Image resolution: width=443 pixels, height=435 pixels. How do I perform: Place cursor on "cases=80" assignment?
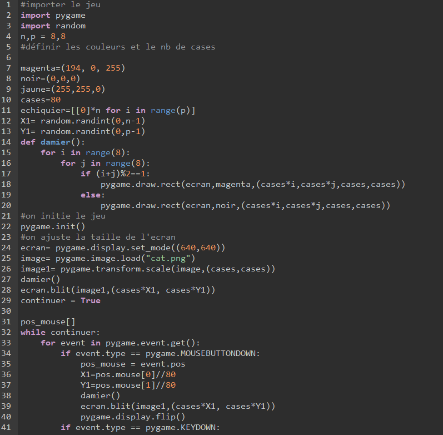point(41,100)
